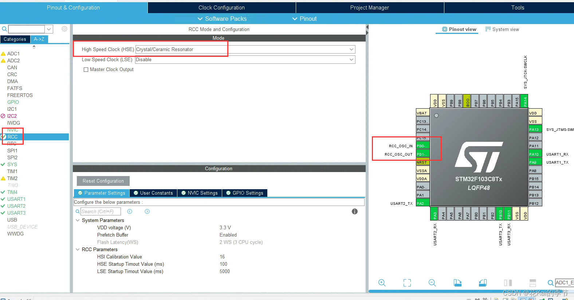The width and height of the screenshot is (574, 300).
Task: Switch to Clock Configuration tab
Action: (x=221, y=8)
